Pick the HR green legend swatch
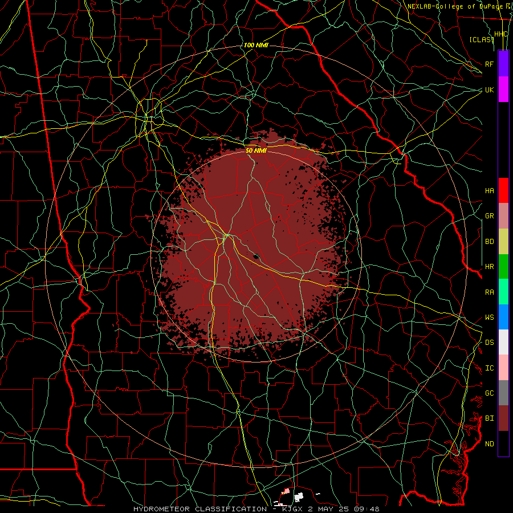This screenshot has width=513, height=513. pos(503,266)
